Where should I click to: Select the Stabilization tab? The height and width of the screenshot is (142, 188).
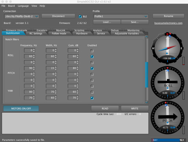click(x=13, y=33)
